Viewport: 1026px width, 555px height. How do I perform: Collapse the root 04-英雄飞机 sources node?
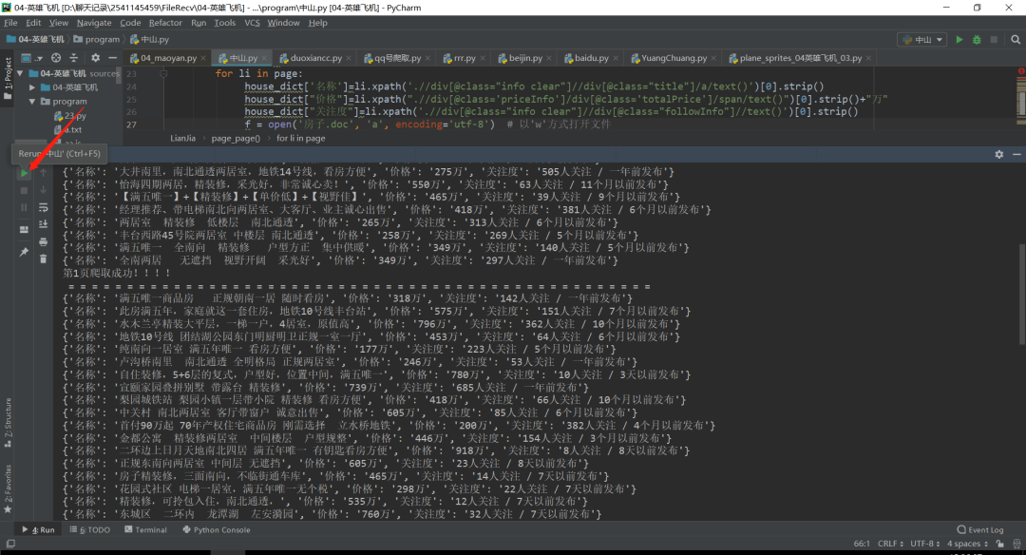20,73
